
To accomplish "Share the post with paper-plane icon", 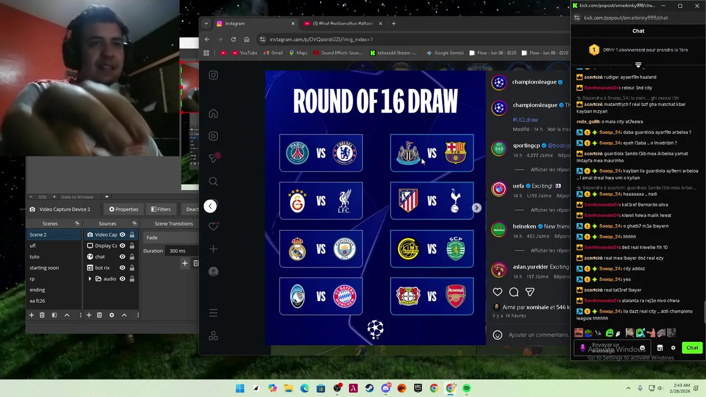I will click(530, 292).
